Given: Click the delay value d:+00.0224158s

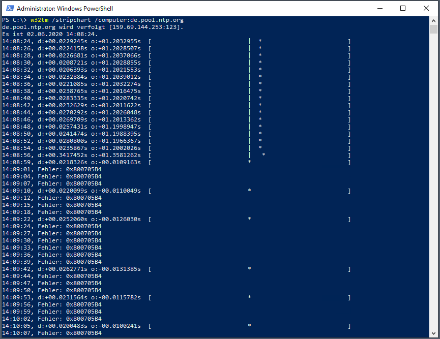Looking at the screenshot, I should click(62, 48).
